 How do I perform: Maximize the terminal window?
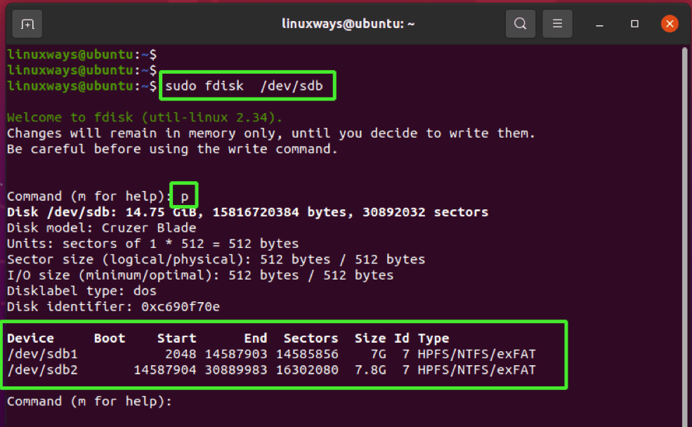[634, 23]
